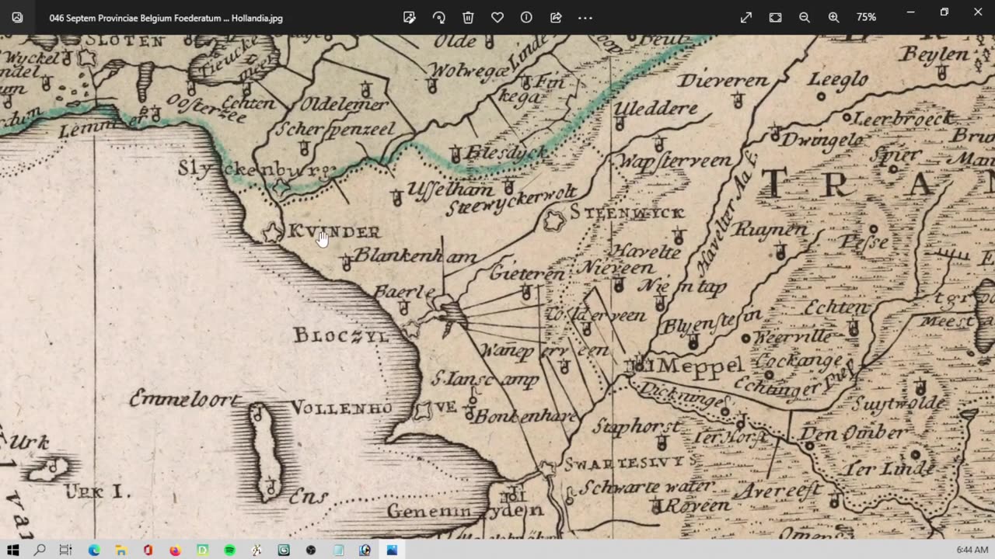
Task: Add image to favorites via heart icon
Action: coord(497,17)
